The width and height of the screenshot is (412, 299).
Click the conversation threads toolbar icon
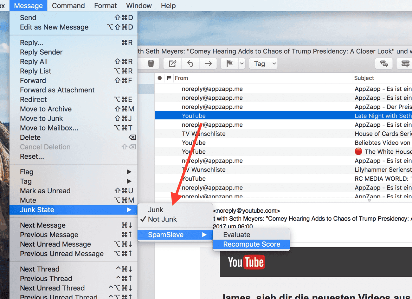(384, 64)
